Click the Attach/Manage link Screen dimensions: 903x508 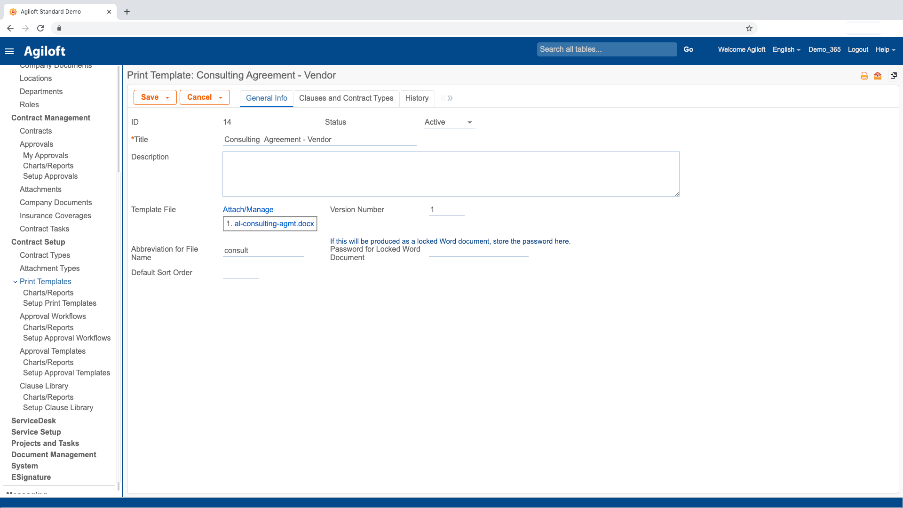pos(248,209)
